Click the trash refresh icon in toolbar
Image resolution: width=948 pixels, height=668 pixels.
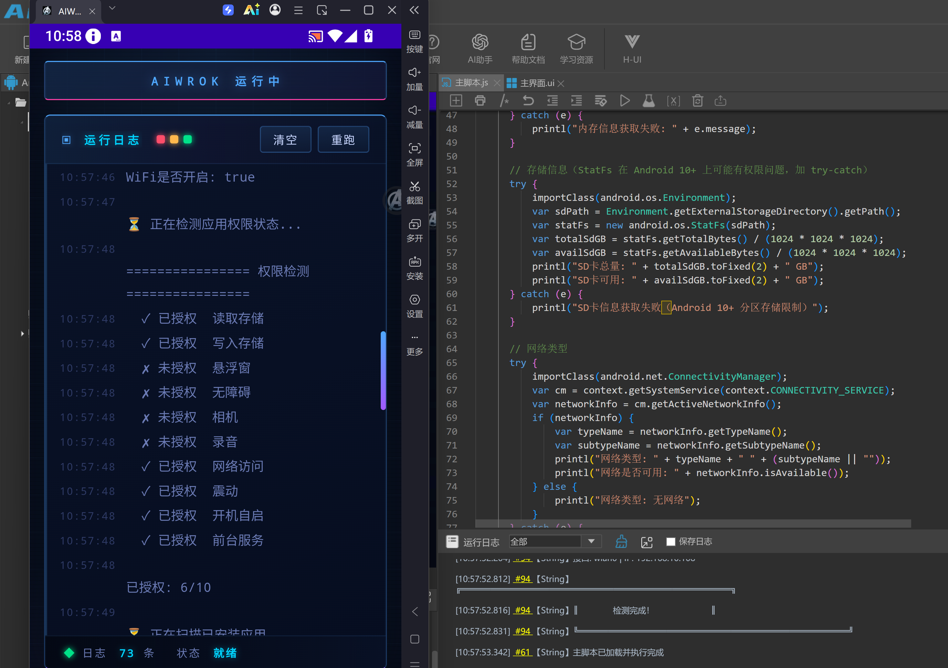point(697,101)
